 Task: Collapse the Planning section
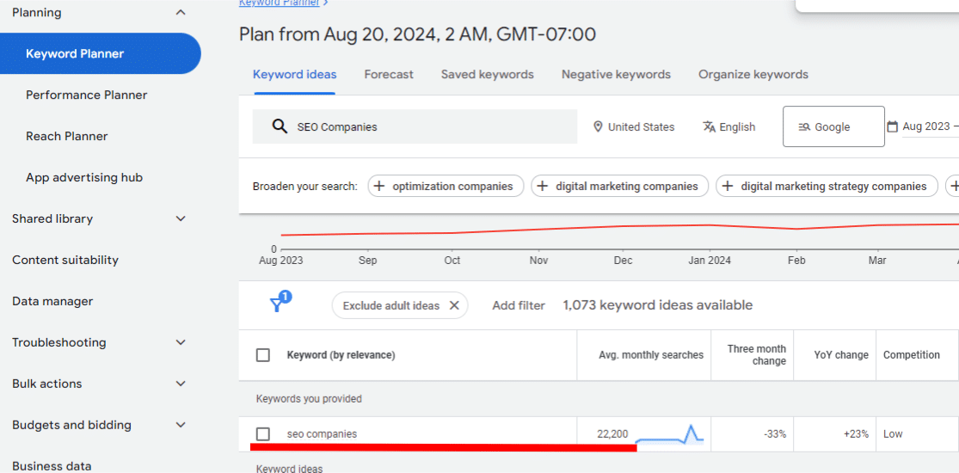point(180,12)
